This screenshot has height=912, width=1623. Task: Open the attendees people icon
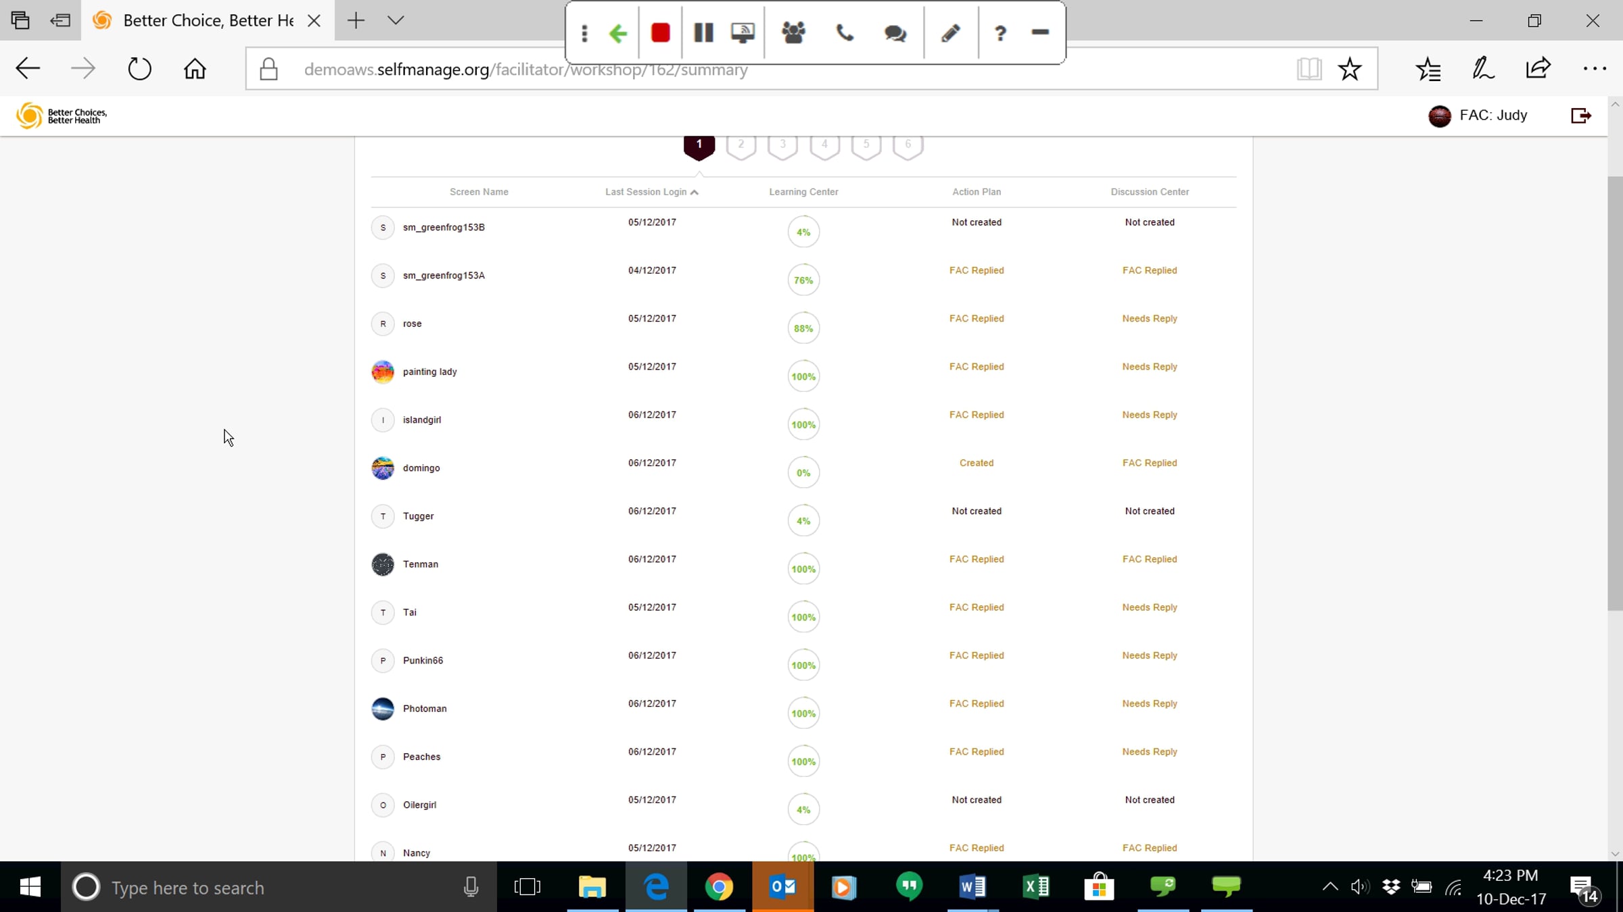(x=793, y=32)
